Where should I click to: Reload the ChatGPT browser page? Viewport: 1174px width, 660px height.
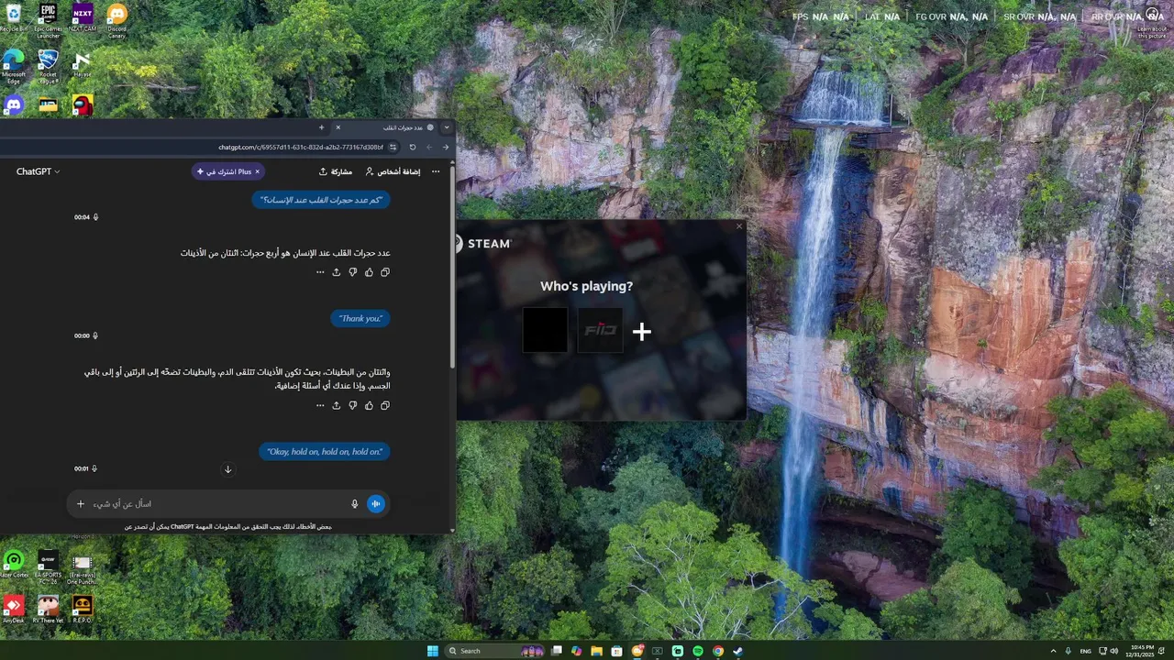(413, 147)
